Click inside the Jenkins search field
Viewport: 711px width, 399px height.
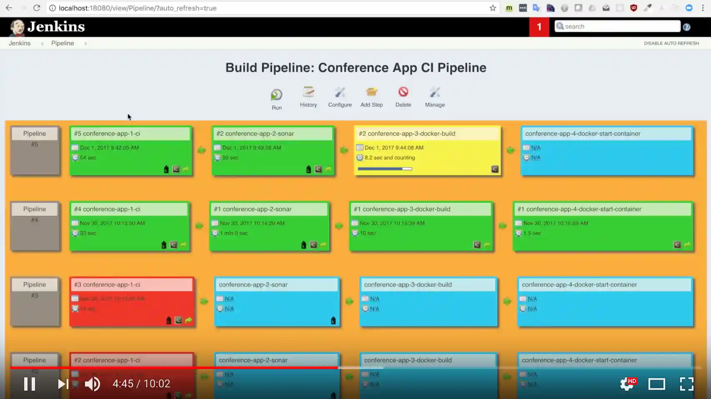pyautogui.click(x=617, y=26)
